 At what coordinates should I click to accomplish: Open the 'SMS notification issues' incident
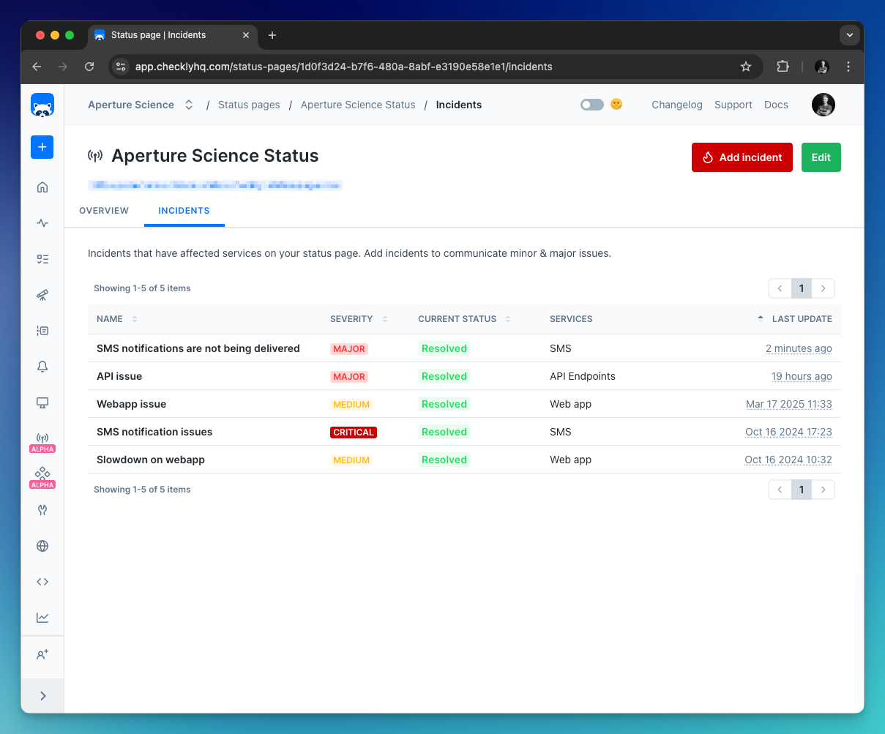coord(154,432)
